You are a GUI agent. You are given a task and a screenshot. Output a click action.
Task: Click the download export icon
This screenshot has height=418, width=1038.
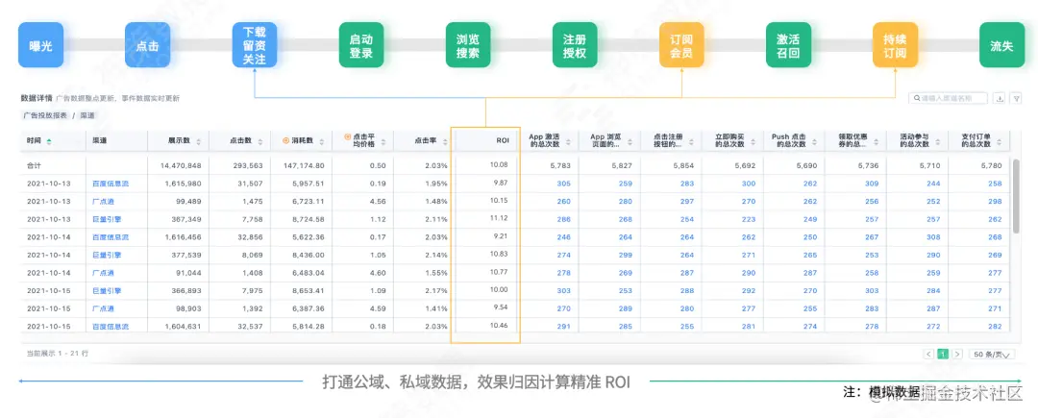coord(1000,99)
